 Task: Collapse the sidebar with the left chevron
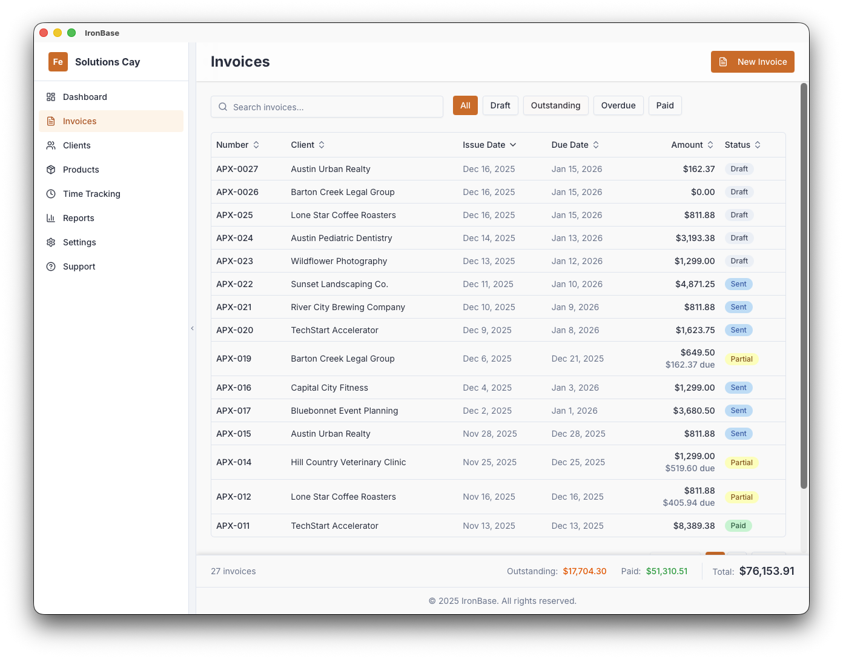192,328
